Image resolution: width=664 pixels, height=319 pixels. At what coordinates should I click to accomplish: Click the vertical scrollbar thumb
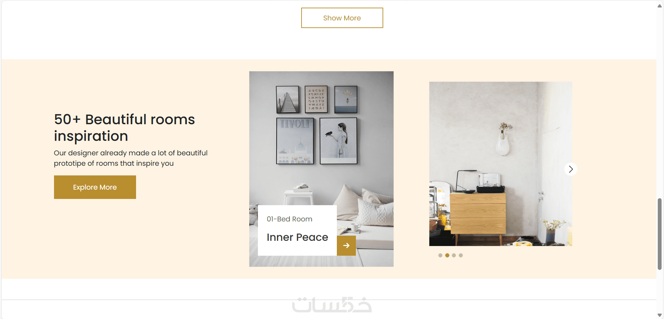click(x=660, y=234)
